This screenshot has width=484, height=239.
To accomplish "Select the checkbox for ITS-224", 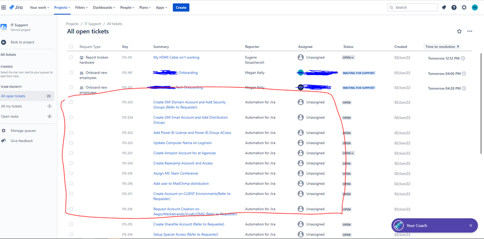I will (x=71, y=117).
